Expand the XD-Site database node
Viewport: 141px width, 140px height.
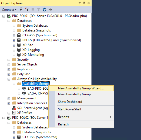click(x=14, y=45)
